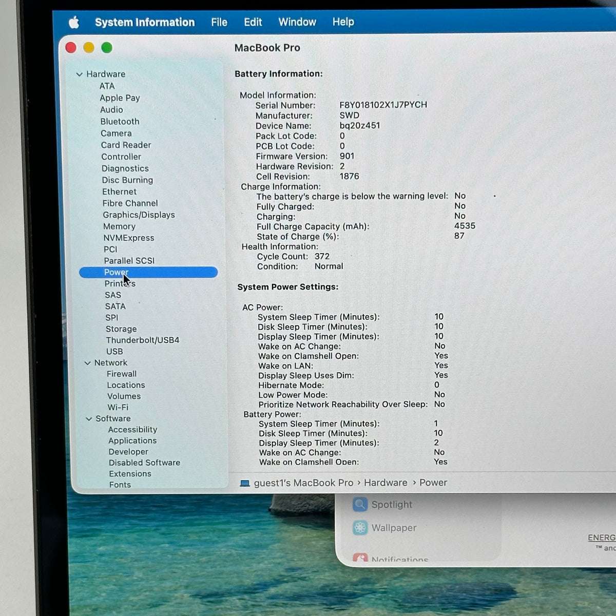This screenshot has height=616, width=616.
Task: Select USB in the sidebar
Action: click(x=114, y=352)
